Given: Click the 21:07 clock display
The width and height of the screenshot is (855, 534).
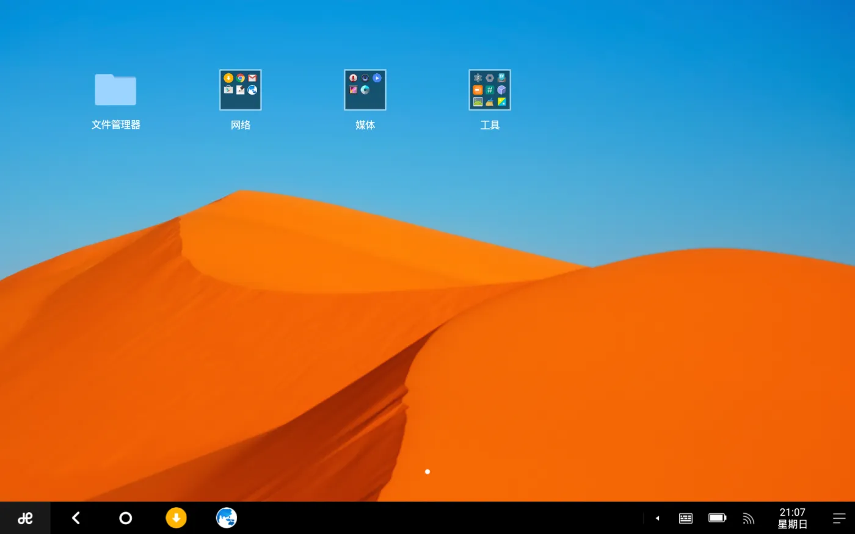Looking at the screenshot, I should [792, 512].
